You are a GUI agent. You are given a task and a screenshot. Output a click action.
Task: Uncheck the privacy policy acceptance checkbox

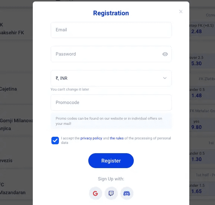click(55, 141)
